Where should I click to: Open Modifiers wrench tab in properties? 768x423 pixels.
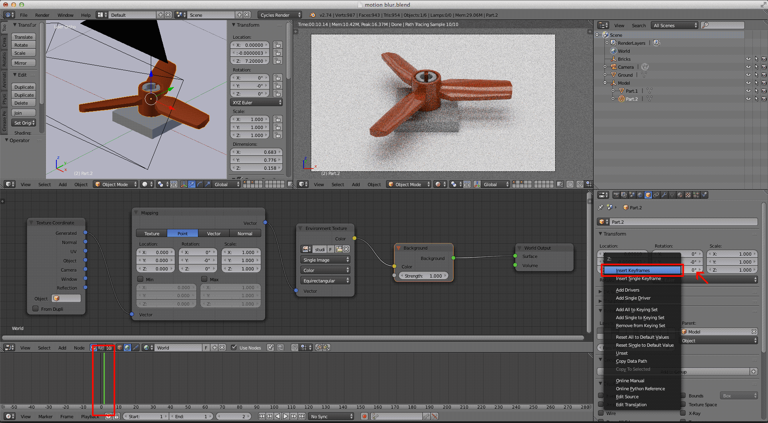click(x=664, y=195)
